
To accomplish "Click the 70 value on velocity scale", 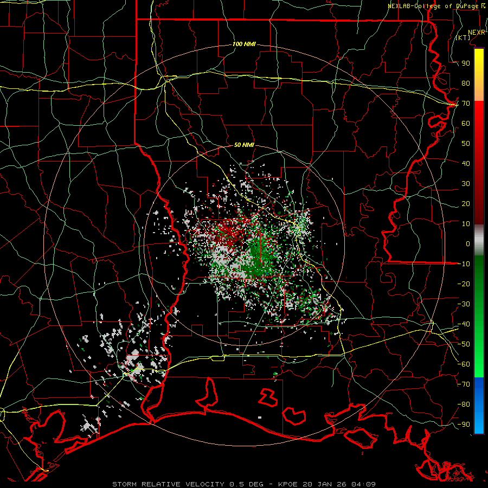I will 466,104.
